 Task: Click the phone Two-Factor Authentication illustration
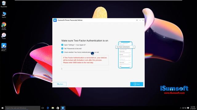click(125, 55)
